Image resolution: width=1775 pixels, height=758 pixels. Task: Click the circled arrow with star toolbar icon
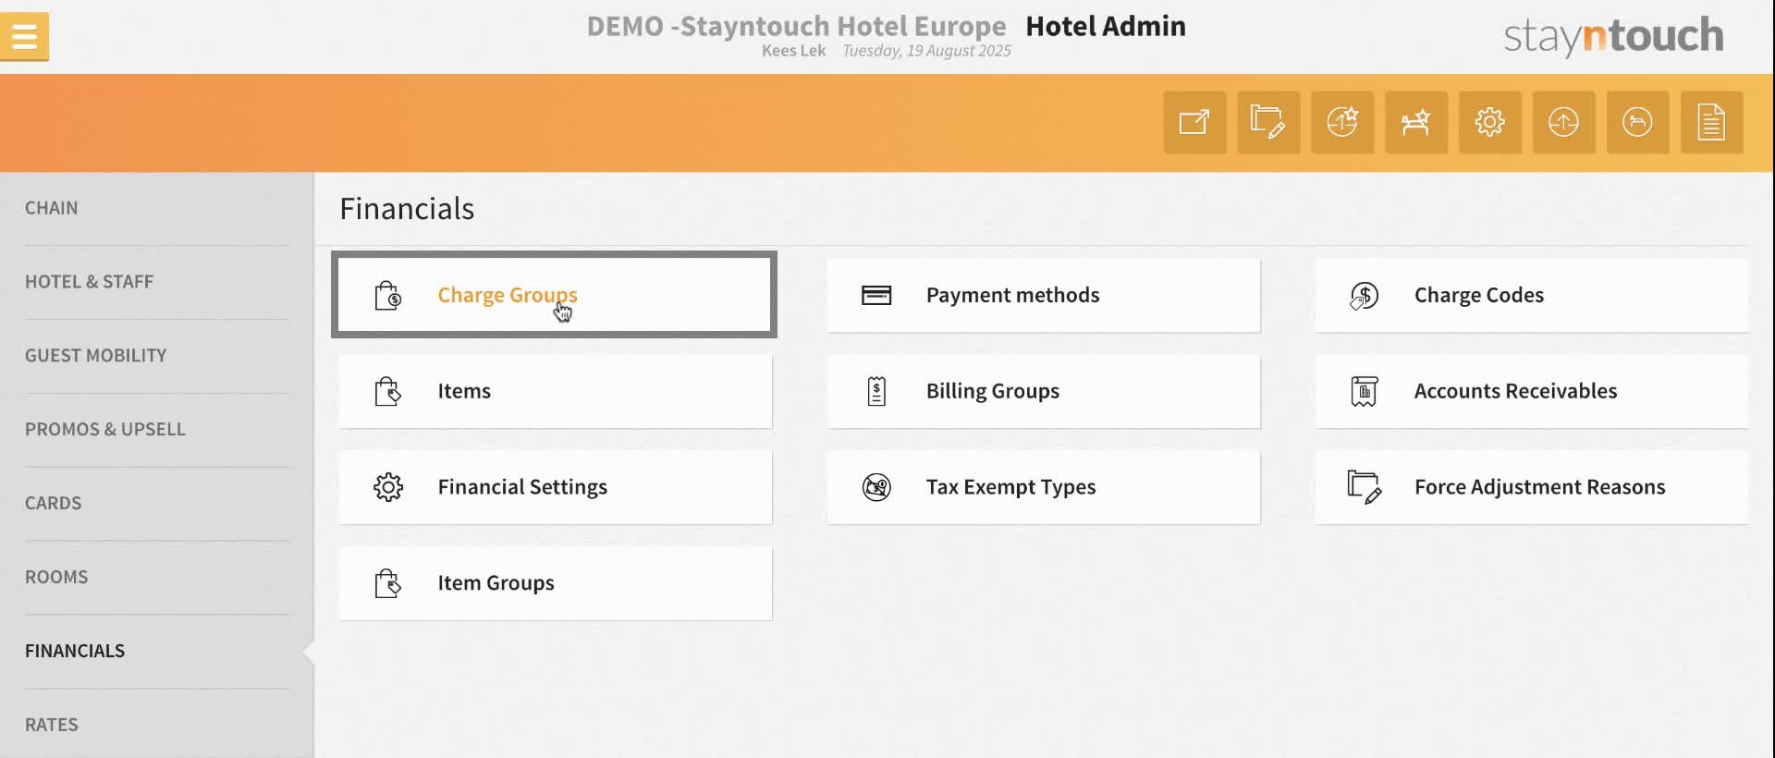1342,122
